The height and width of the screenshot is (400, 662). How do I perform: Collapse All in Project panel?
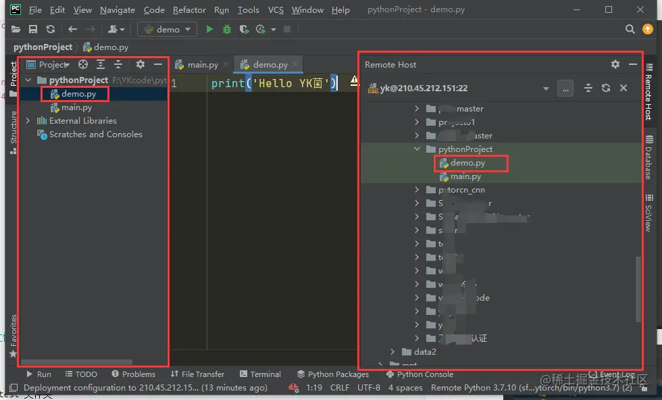(x=118, y=64)
